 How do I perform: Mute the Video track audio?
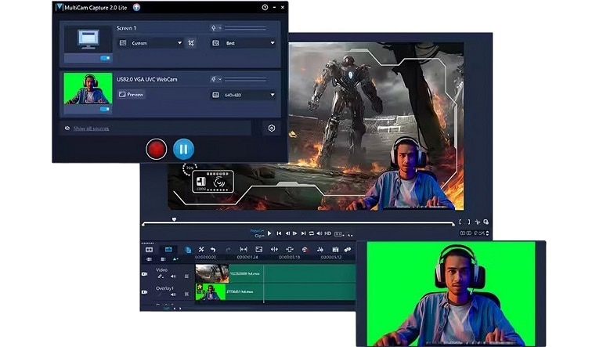[173, 277]
